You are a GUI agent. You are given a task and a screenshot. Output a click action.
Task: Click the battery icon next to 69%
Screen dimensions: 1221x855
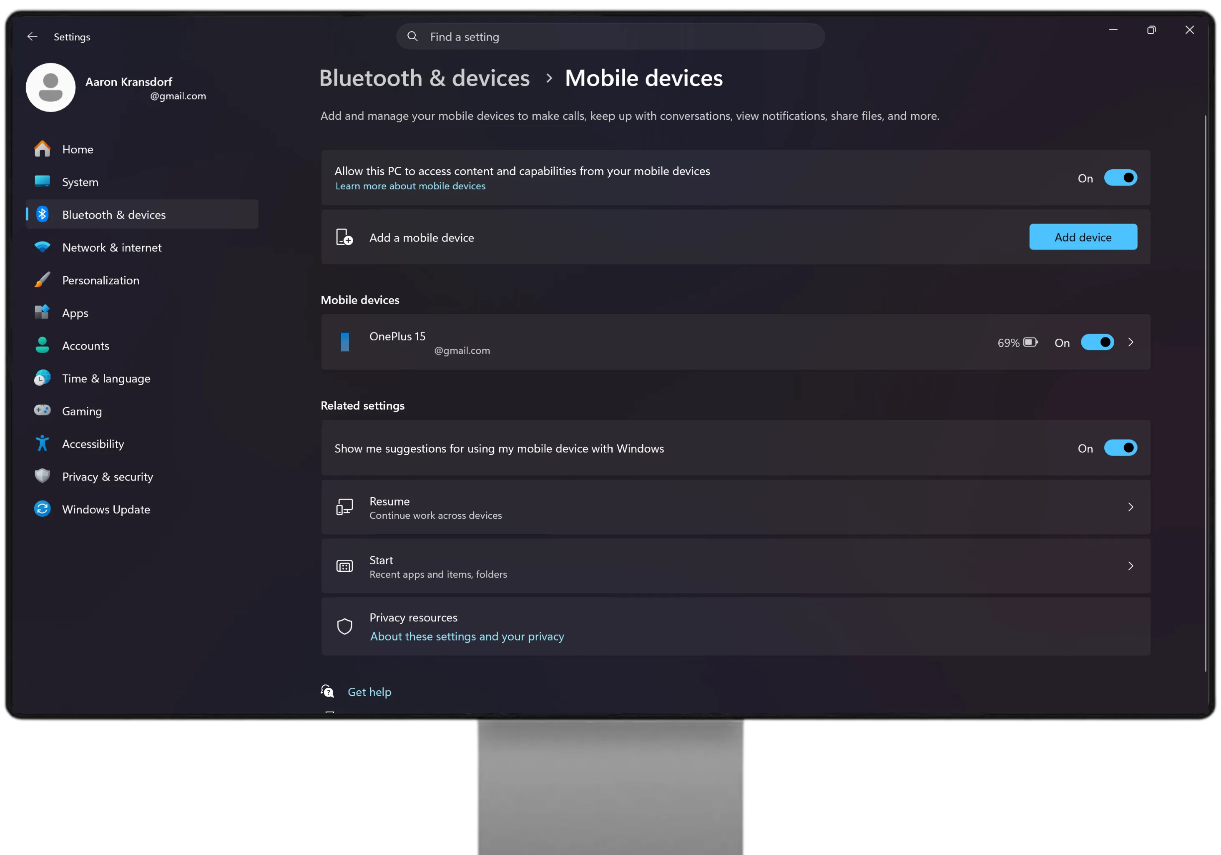point(1030,342)
